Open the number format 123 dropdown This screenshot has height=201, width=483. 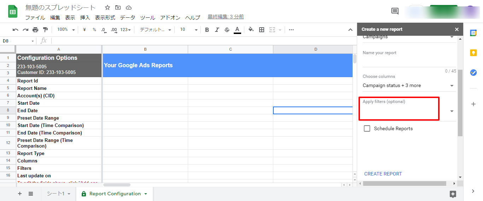point(126,30)
